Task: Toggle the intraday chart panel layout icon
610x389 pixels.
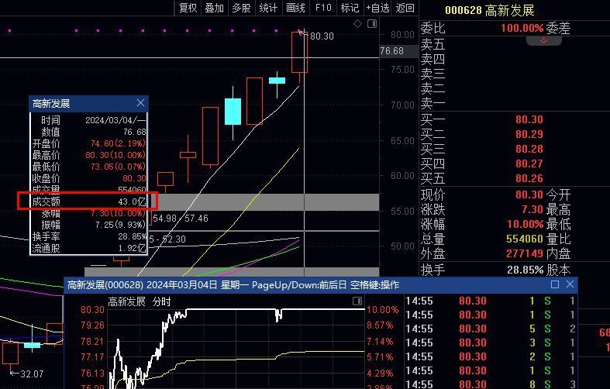Action: coord(357,301)
